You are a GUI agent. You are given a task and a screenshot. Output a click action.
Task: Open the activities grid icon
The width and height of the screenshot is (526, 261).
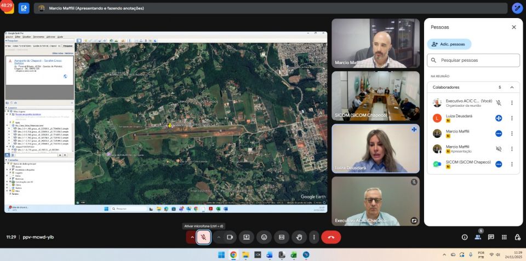504,237
